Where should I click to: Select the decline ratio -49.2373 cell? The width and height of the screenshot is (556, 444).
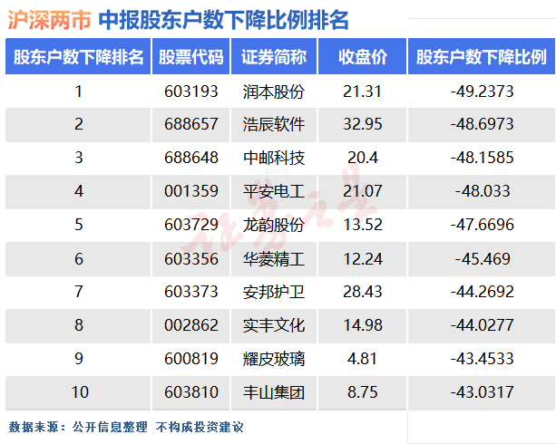pos(481,91)
